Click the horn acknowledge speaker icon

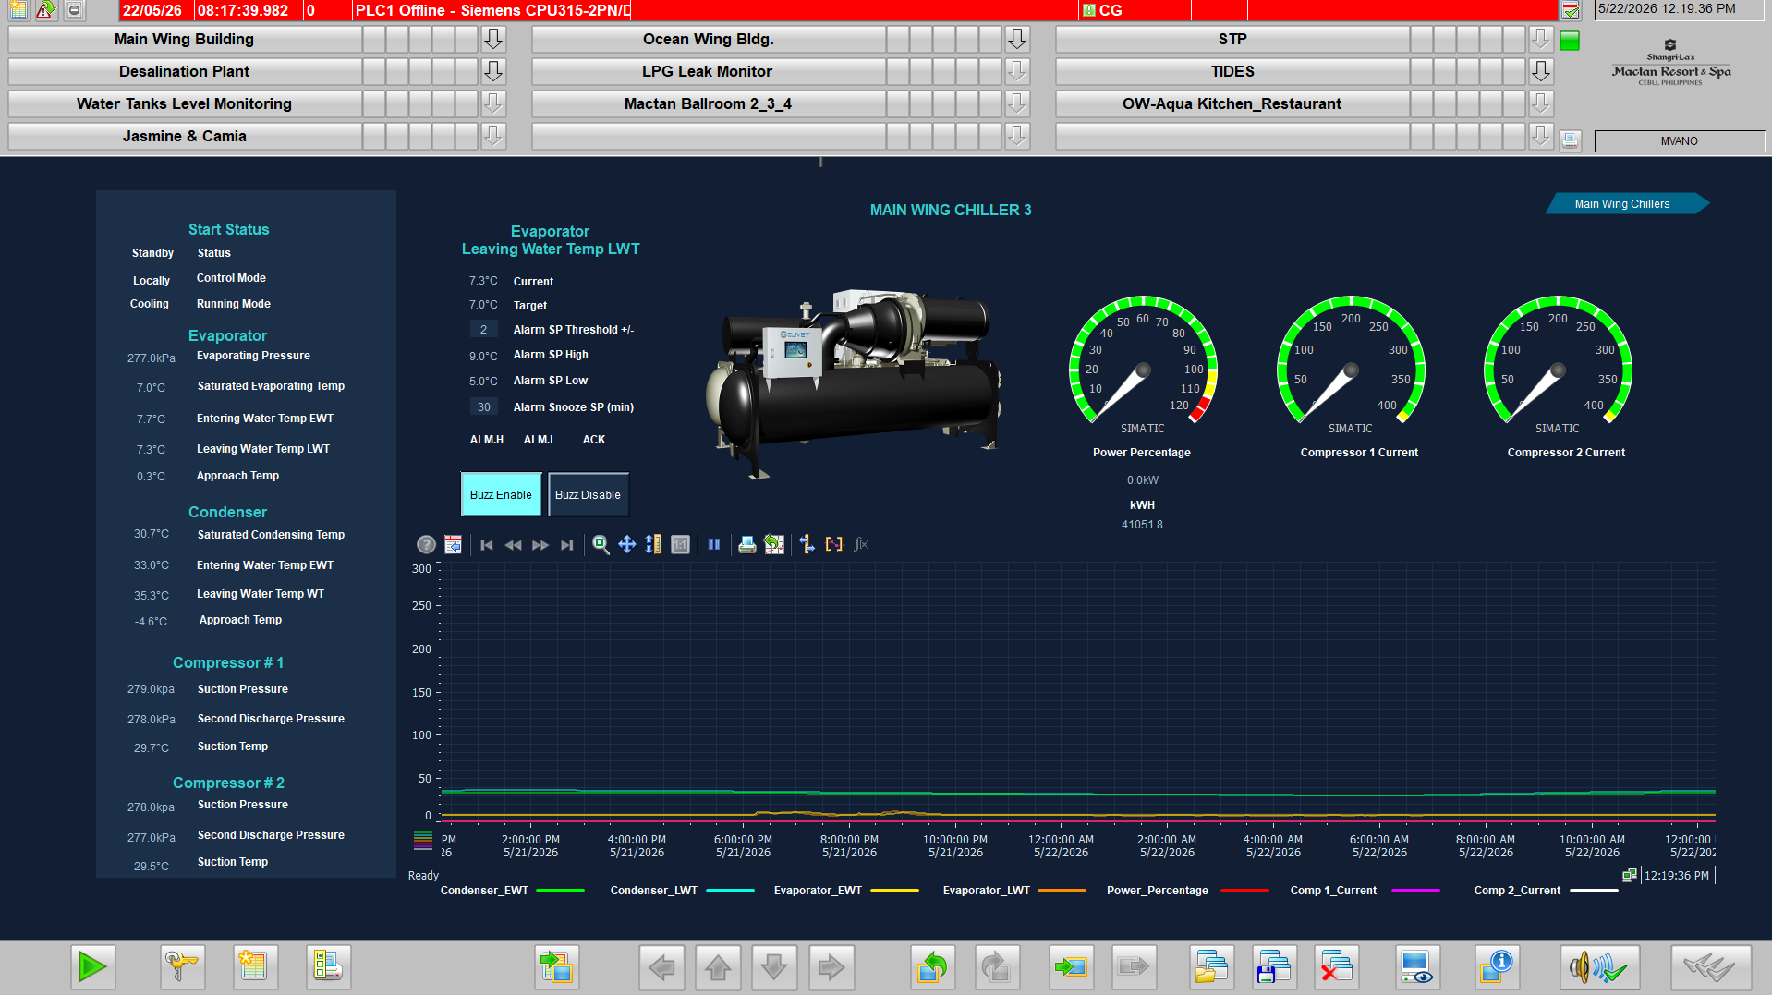coord(1599,967)
